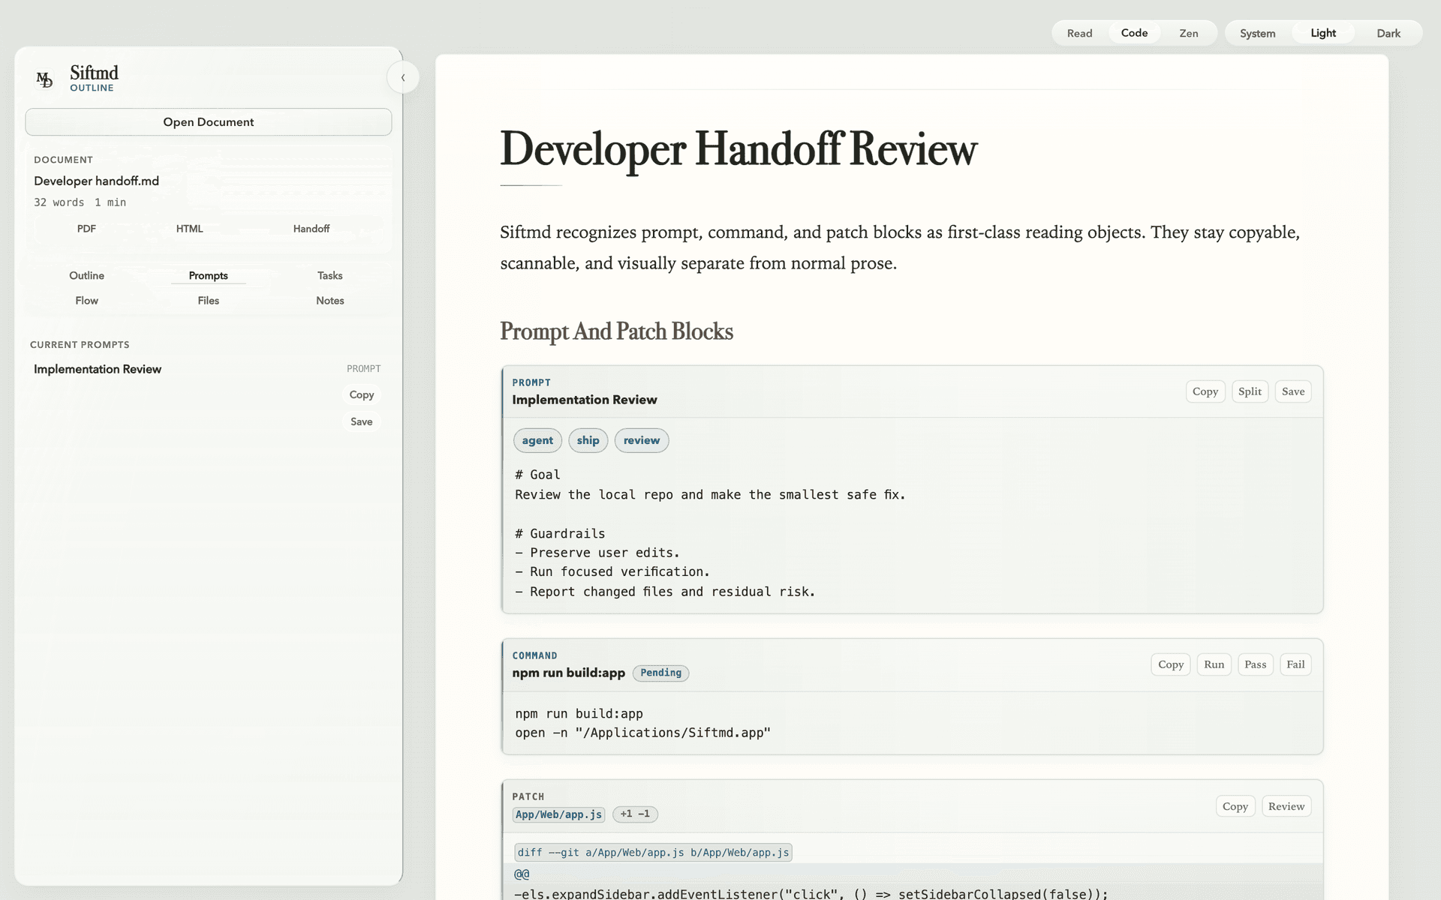Save the prompt block in document

click(x=1293, y=391)
